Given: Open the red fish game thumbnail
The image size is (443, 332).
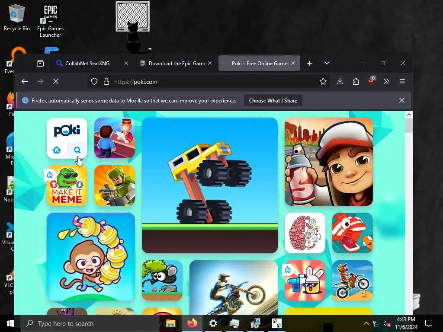Looking at the screenshot, I should tap(352, 233).
